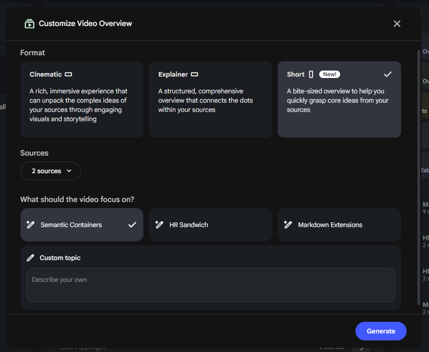Click the magic wand icon on Markdown Extensions
The image size is (429, 352).
[288, 224]
